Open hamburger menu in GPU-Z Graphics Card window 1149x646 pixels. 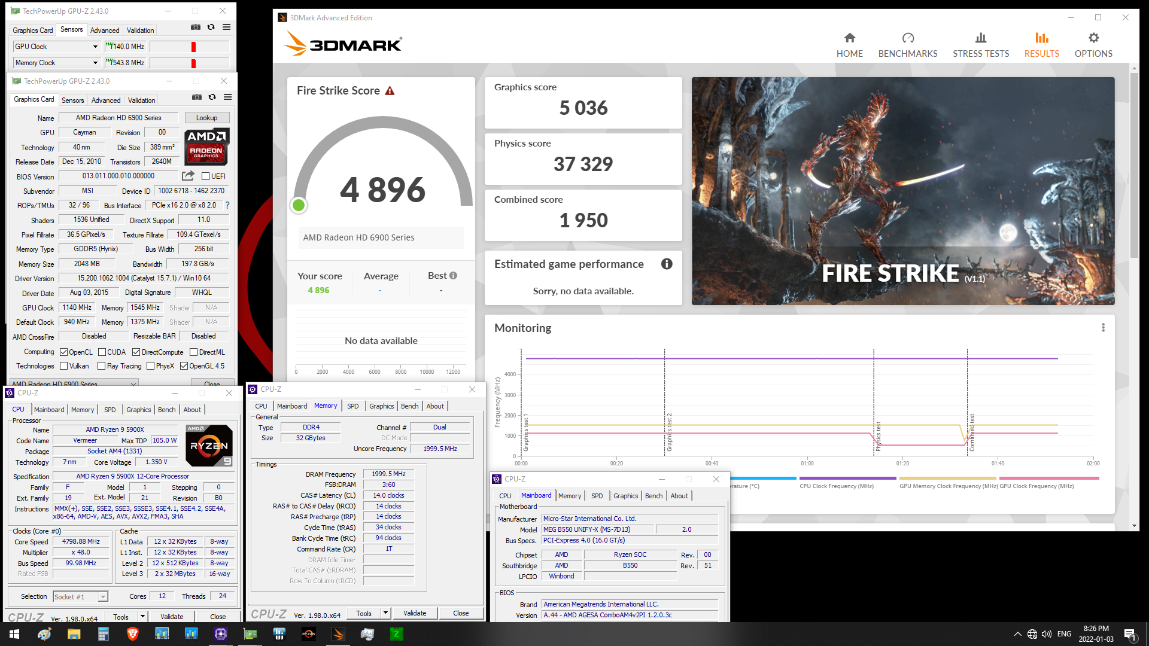pos(227,97)
